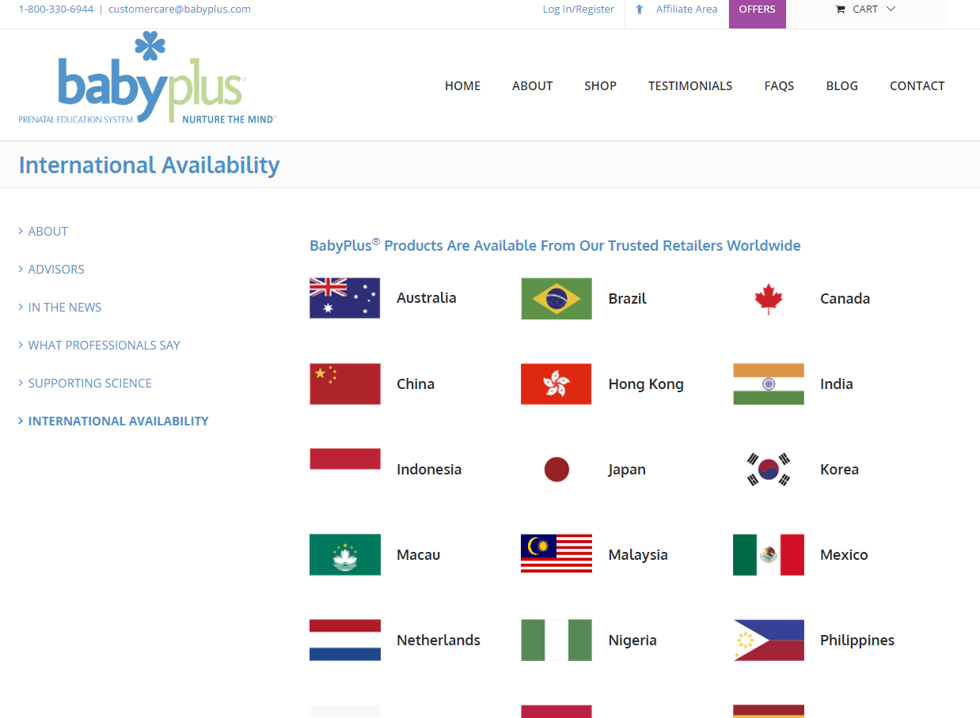Click the India flag icon
Viewport: 980px width, 718px height.
click(x=769, y=384)
